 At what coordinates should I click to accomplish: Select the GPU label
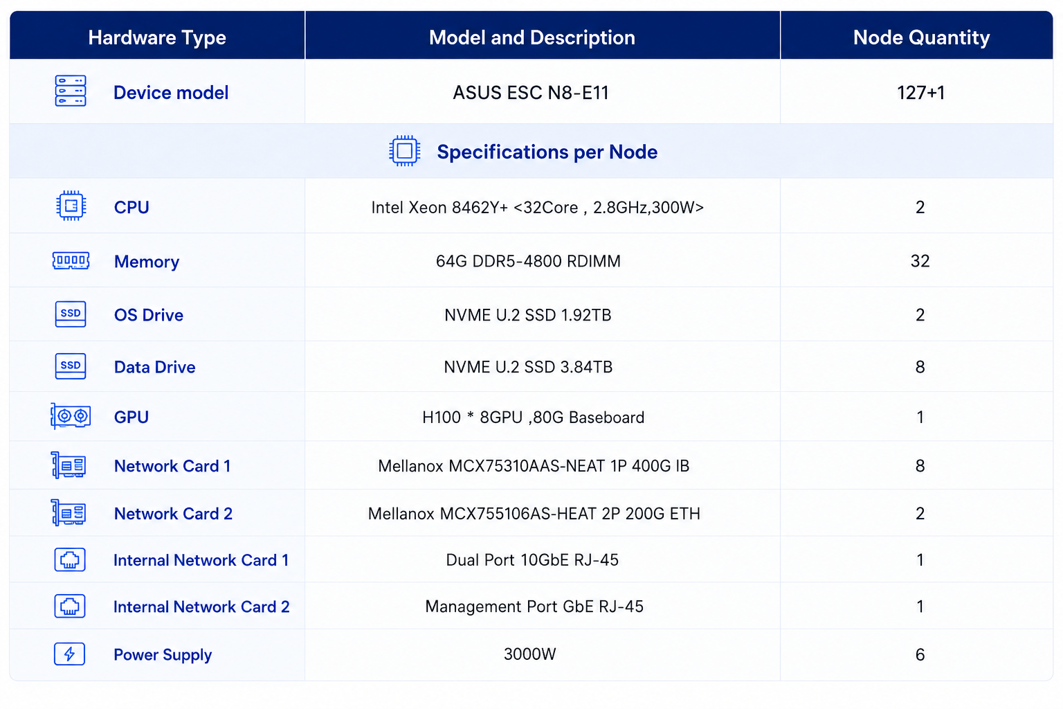point(131,417)
